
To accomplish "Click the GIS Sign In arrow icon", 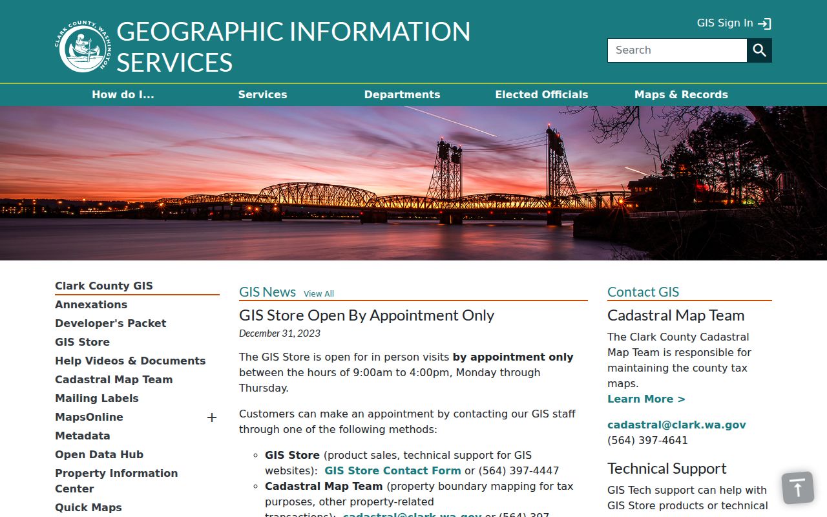I will click(765, 24).
